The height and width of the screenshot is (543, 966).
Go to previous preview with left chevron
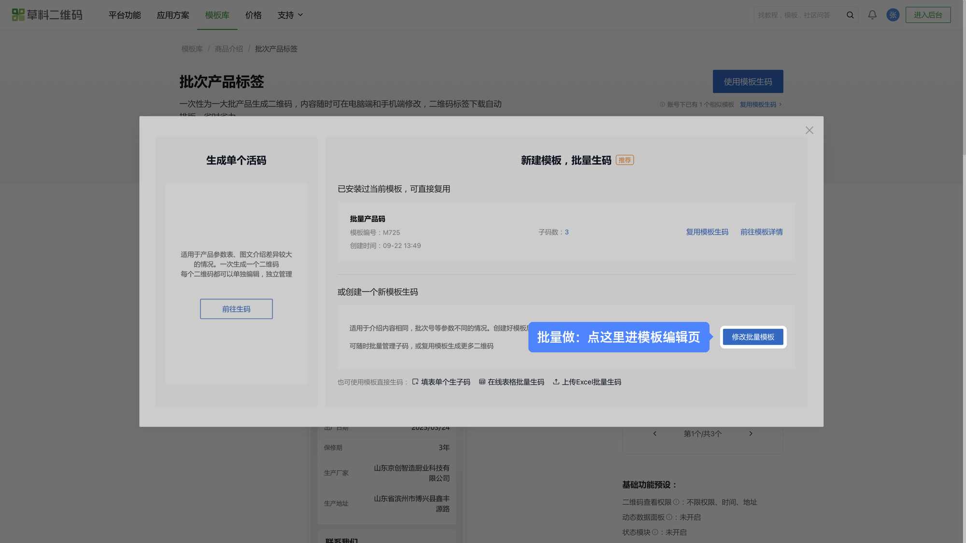(655, 433)
